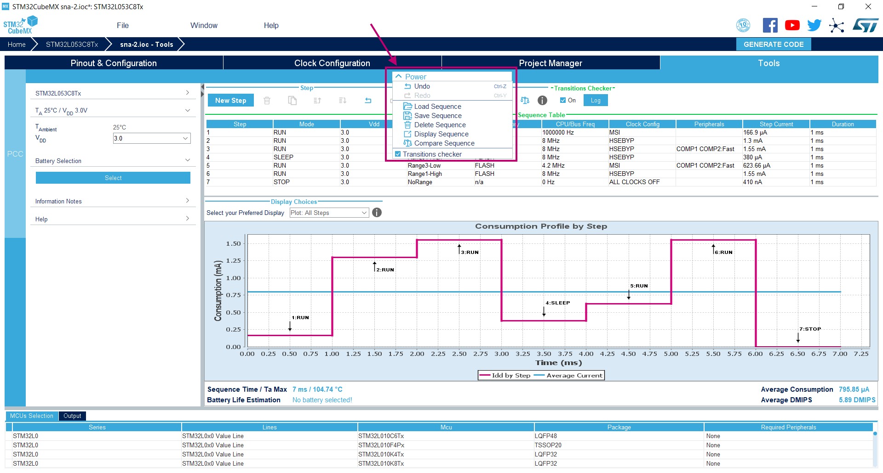Switch to Pinout & Configuration tab

pos(114,63)
